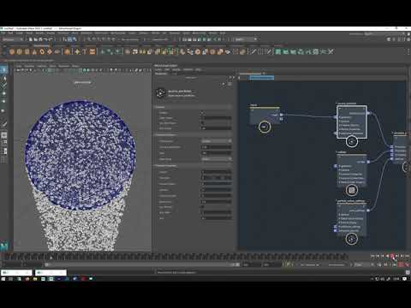Click the Maya M logo at bottom left
The height and width of the screenshot is (308, 411).
tap(4, 246)
